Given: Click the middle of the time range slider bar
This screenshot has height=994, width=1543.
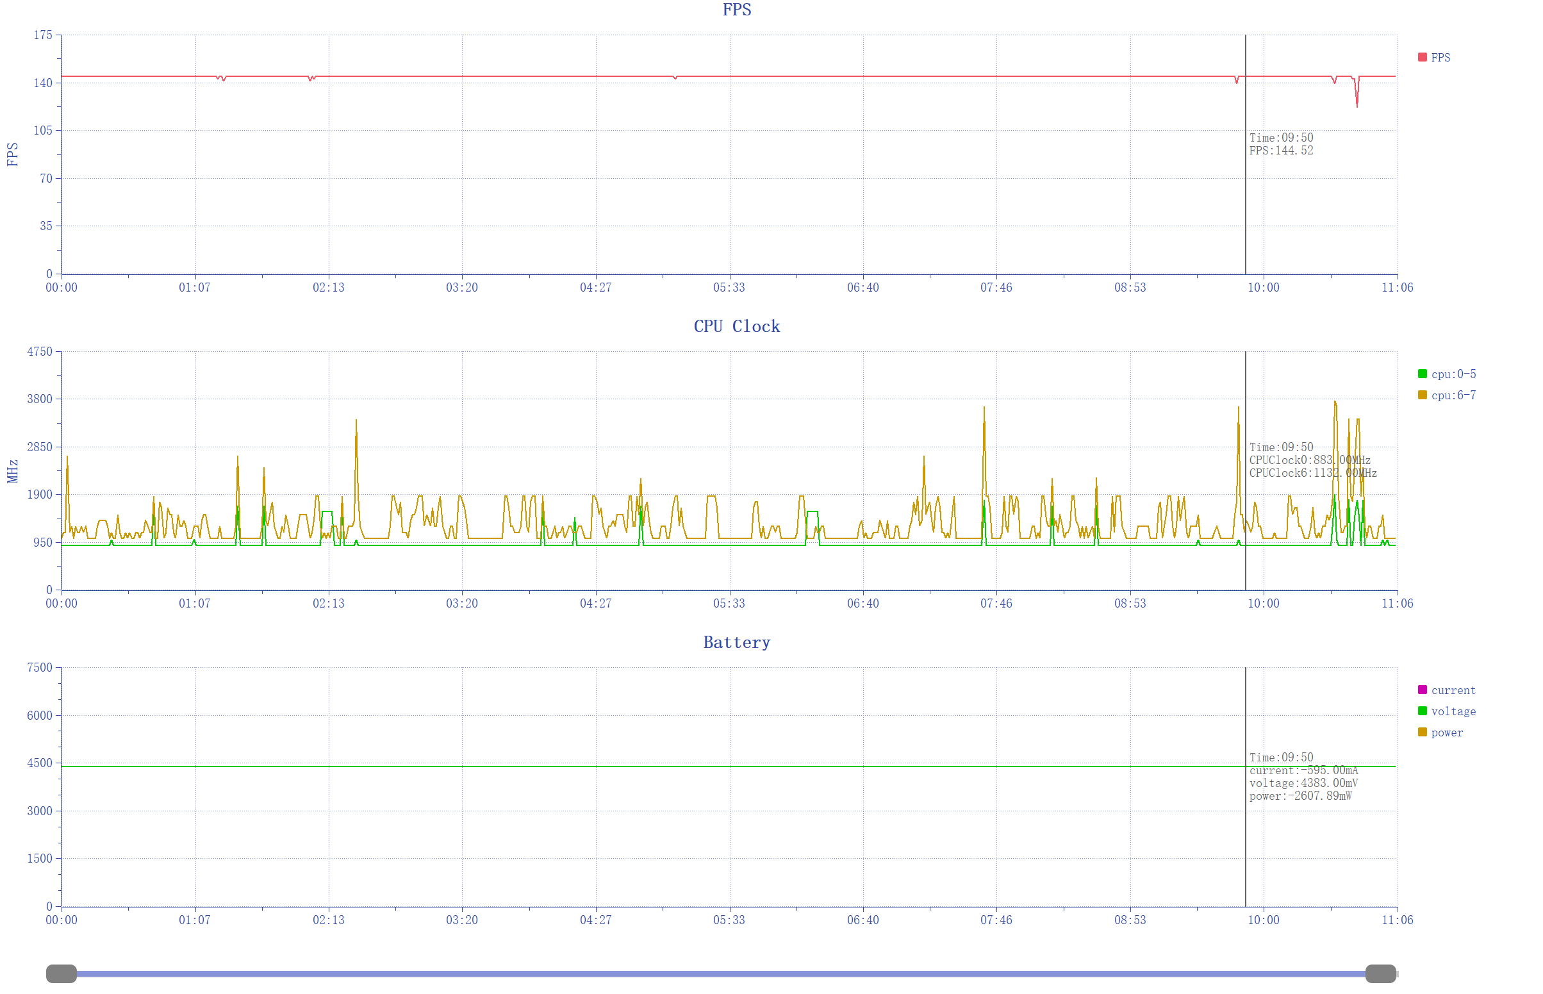Looking at the screenshot, I should point(721,974).
